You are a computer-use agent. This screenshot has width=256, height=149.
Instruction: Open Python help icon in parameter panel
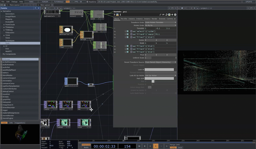[x=117, y=15]
